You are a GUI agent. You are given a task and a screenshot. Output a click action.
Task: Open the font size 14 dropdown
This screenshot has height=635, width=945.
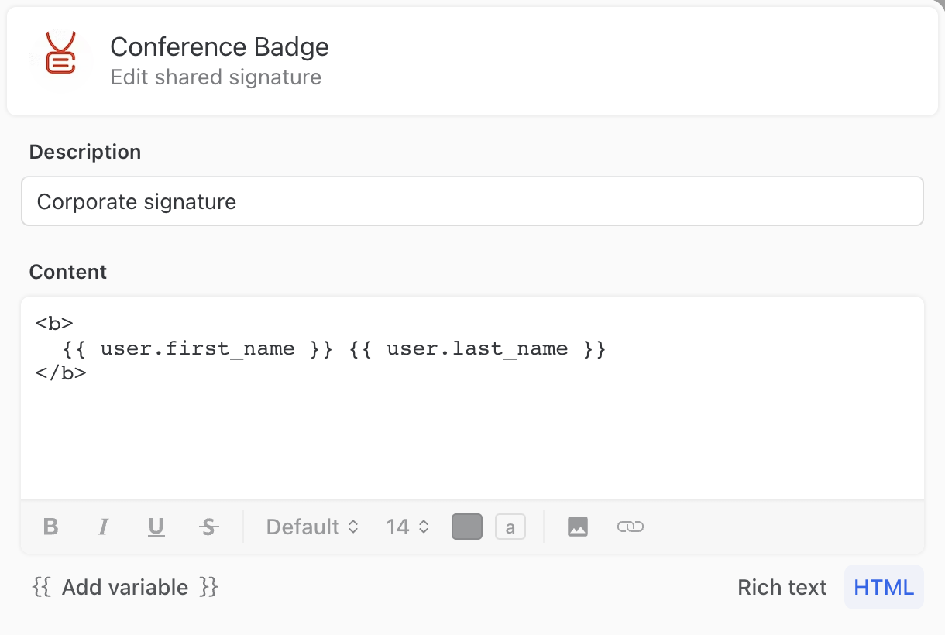407,527
